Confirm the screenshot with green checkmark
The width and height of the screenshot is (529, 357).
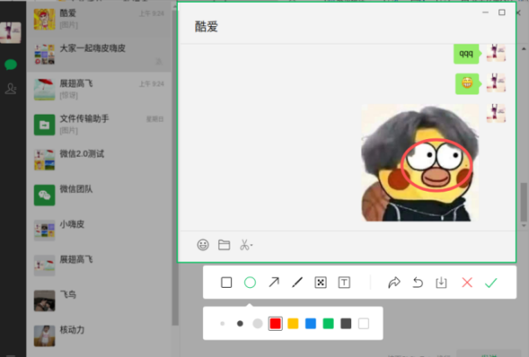coord(490,283)
